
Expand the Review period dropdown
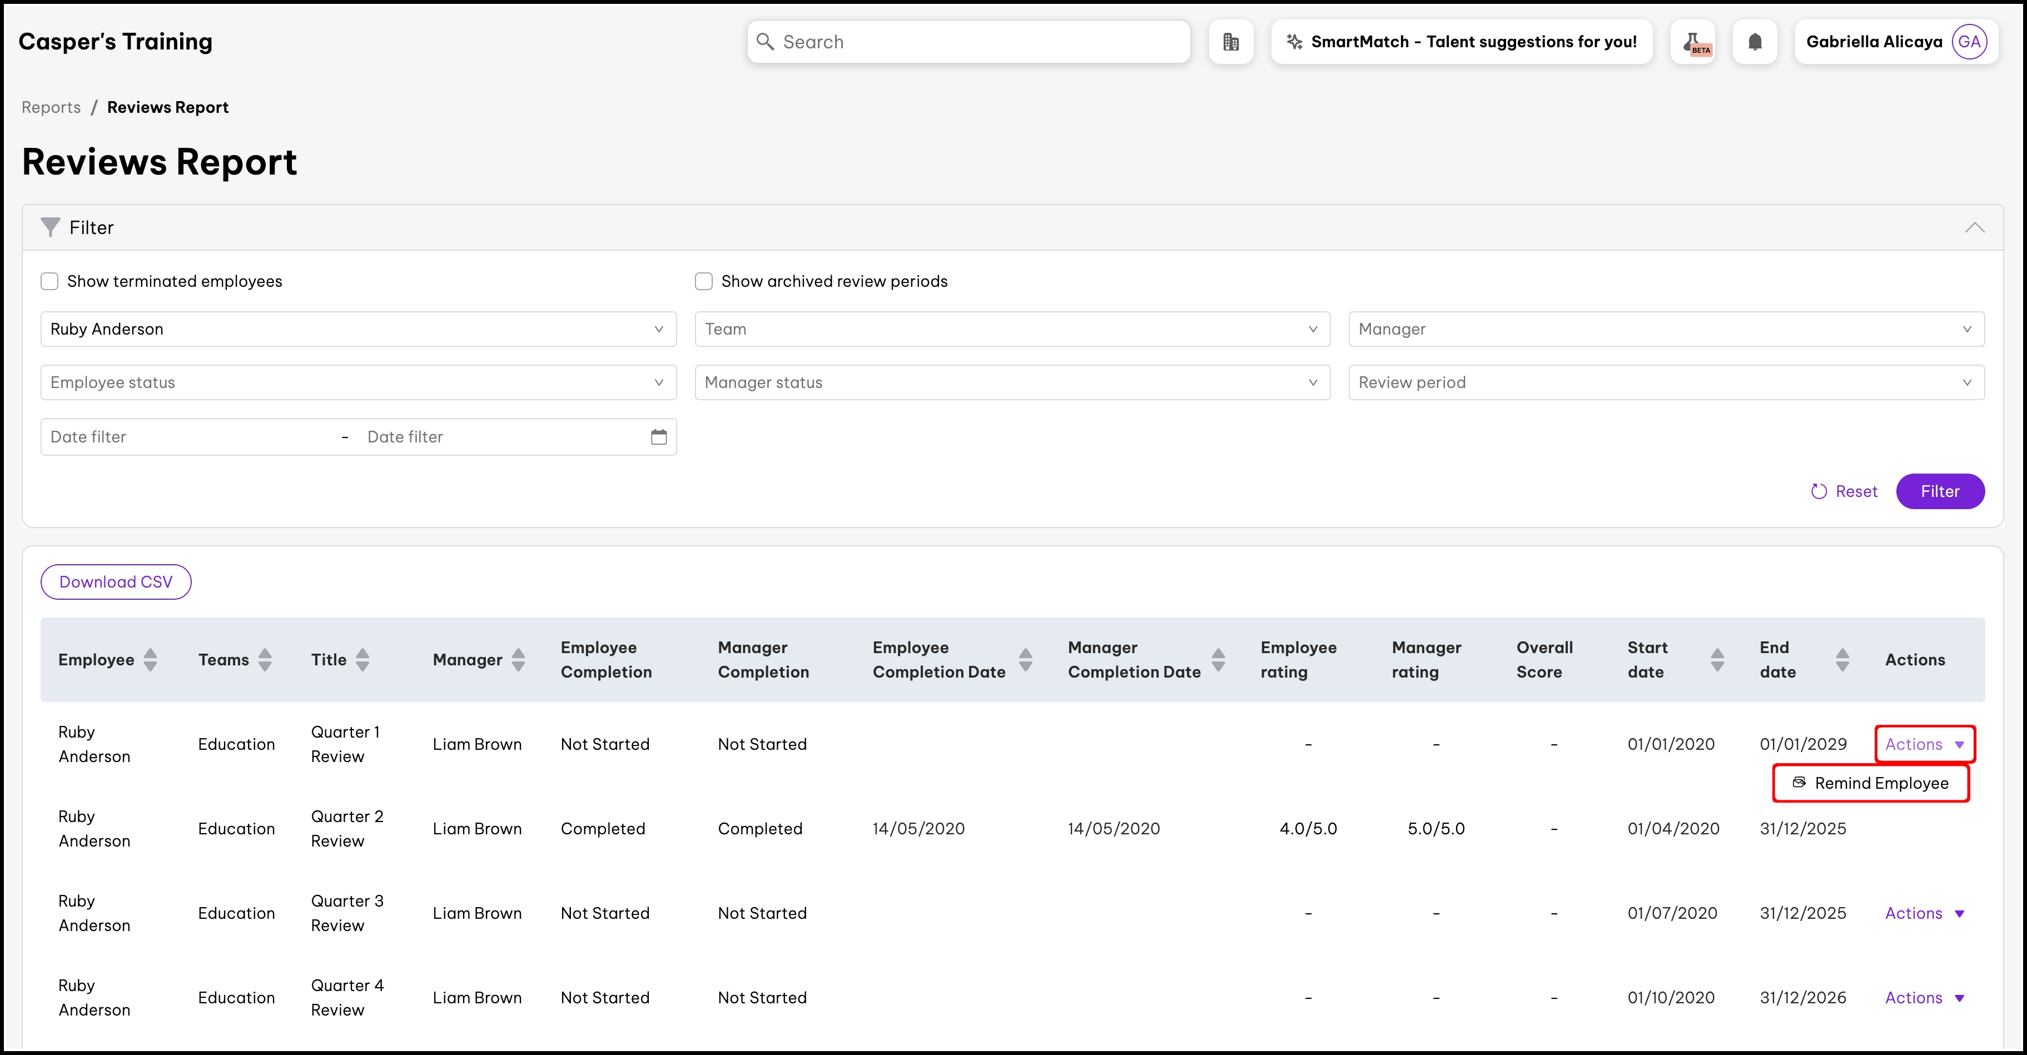(x=1666, y=382)
